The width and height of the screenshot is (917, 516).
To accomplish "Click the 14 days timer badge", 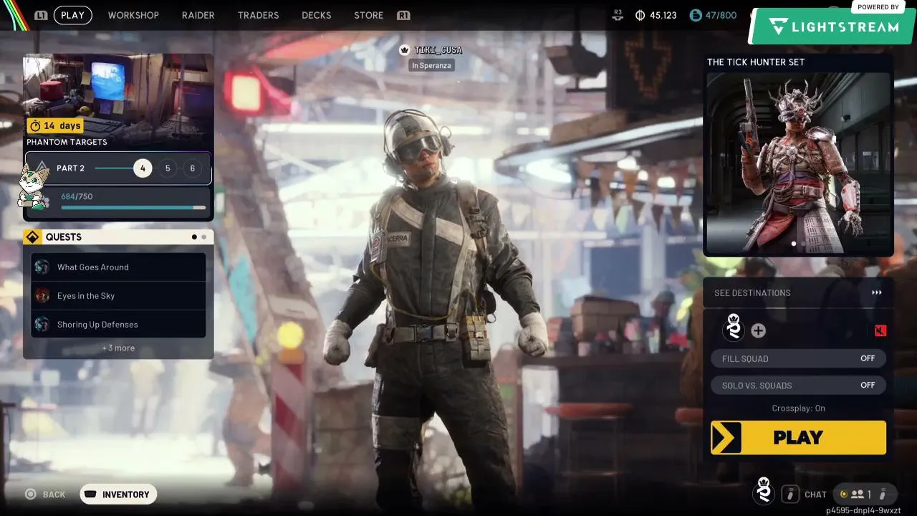I will click(x=55, y=125).
